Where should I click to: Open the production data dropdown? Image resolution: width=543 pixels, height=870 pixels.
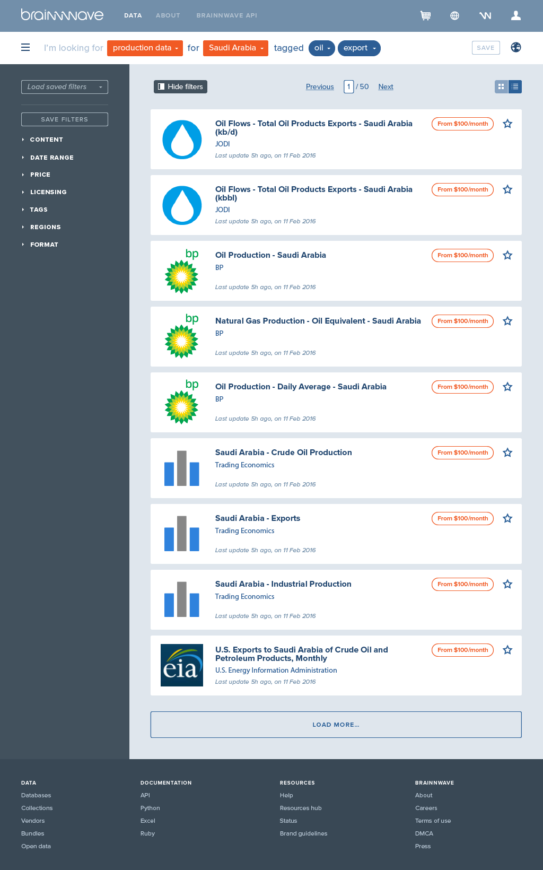point(145,48)
